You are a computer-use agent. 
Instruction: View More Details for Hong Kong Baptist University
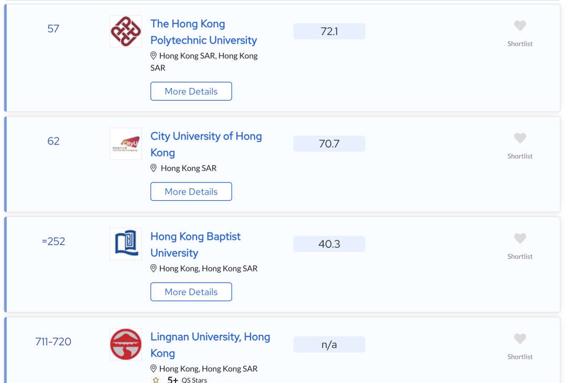(191, 292)
